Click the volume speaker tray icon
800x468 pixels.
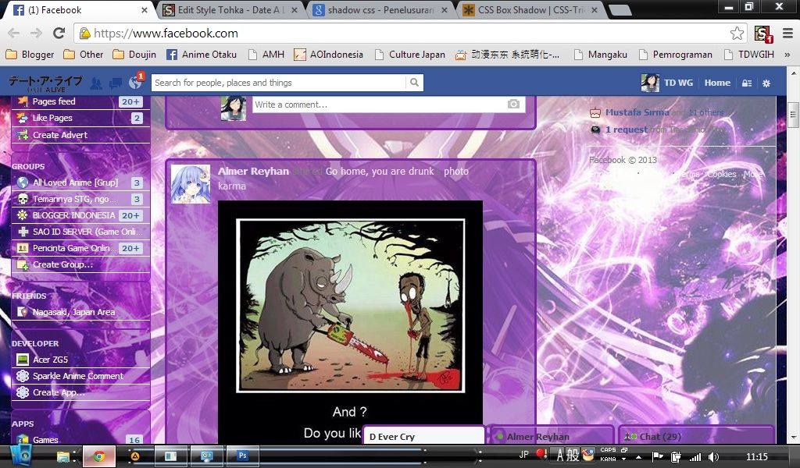[x=714, y=457]
